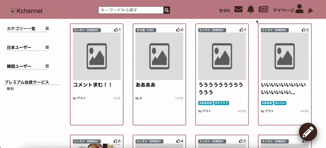Click thumbs-up showing count 5
This screenshot has width=326, height=148.
116,141
